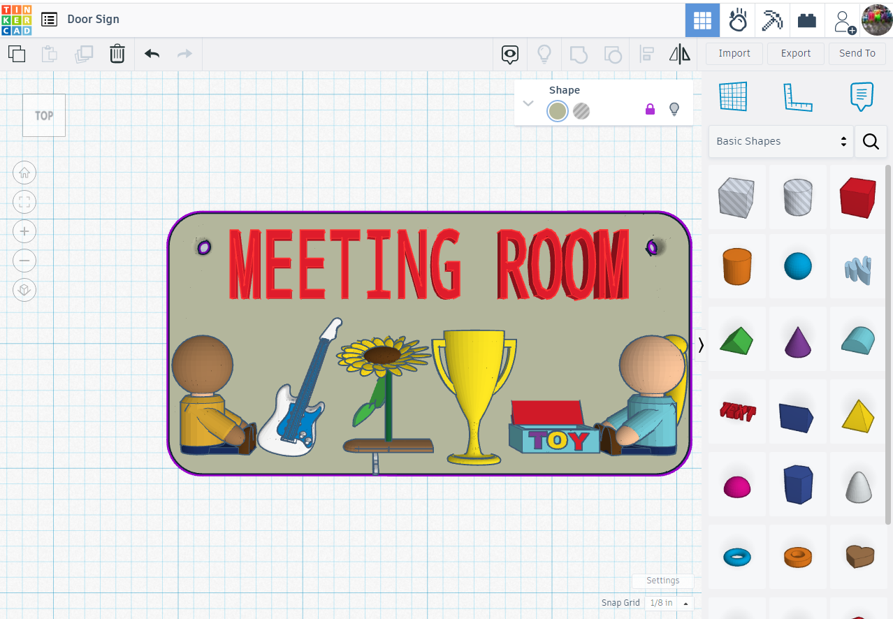
Task: Zoom in with the plus button
Action: tap(24, 231)
